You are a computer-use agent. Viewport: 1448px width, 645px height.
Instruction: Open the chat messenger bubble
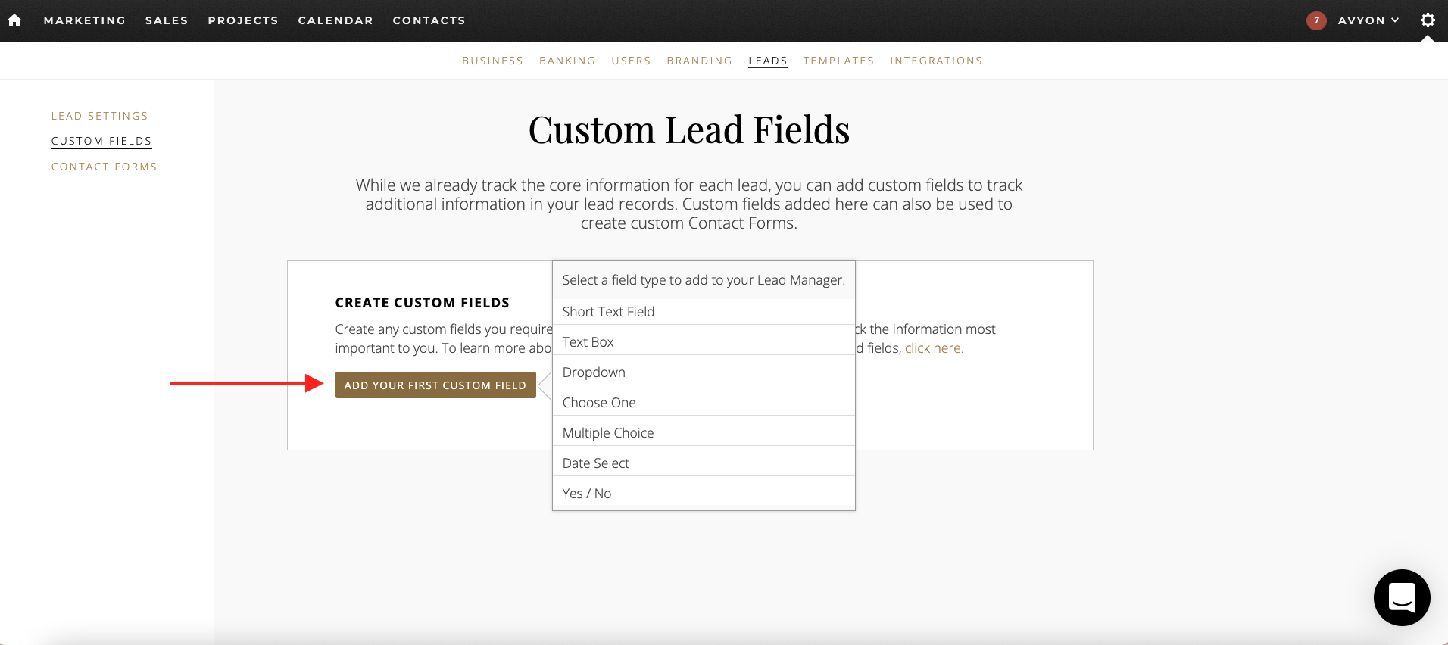point(1402,597)
